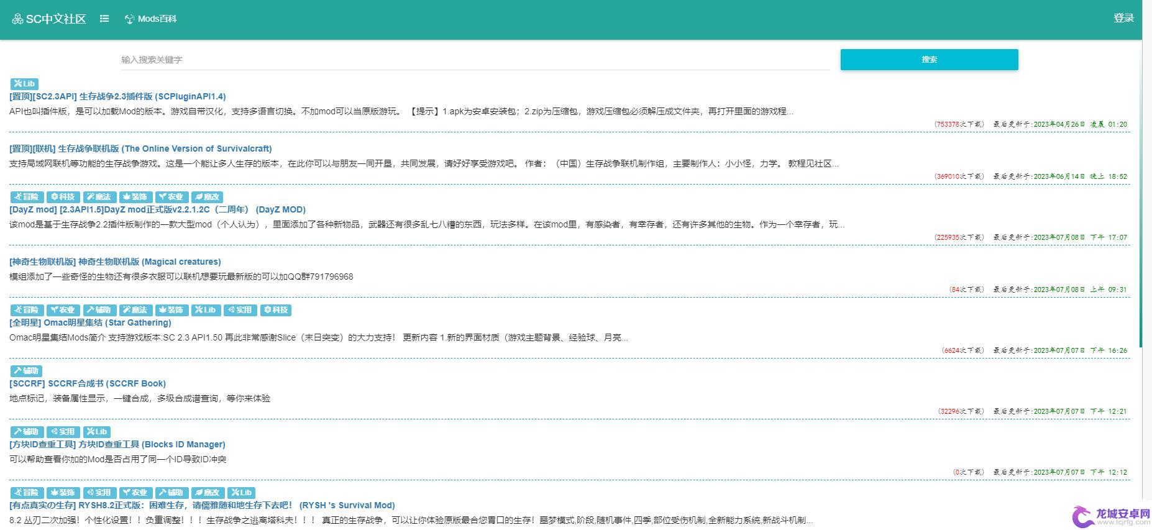Click update date 2023年06月14日 晚上 18:52
Screen dimensions: 1152x530
[x=1080, y=176]
